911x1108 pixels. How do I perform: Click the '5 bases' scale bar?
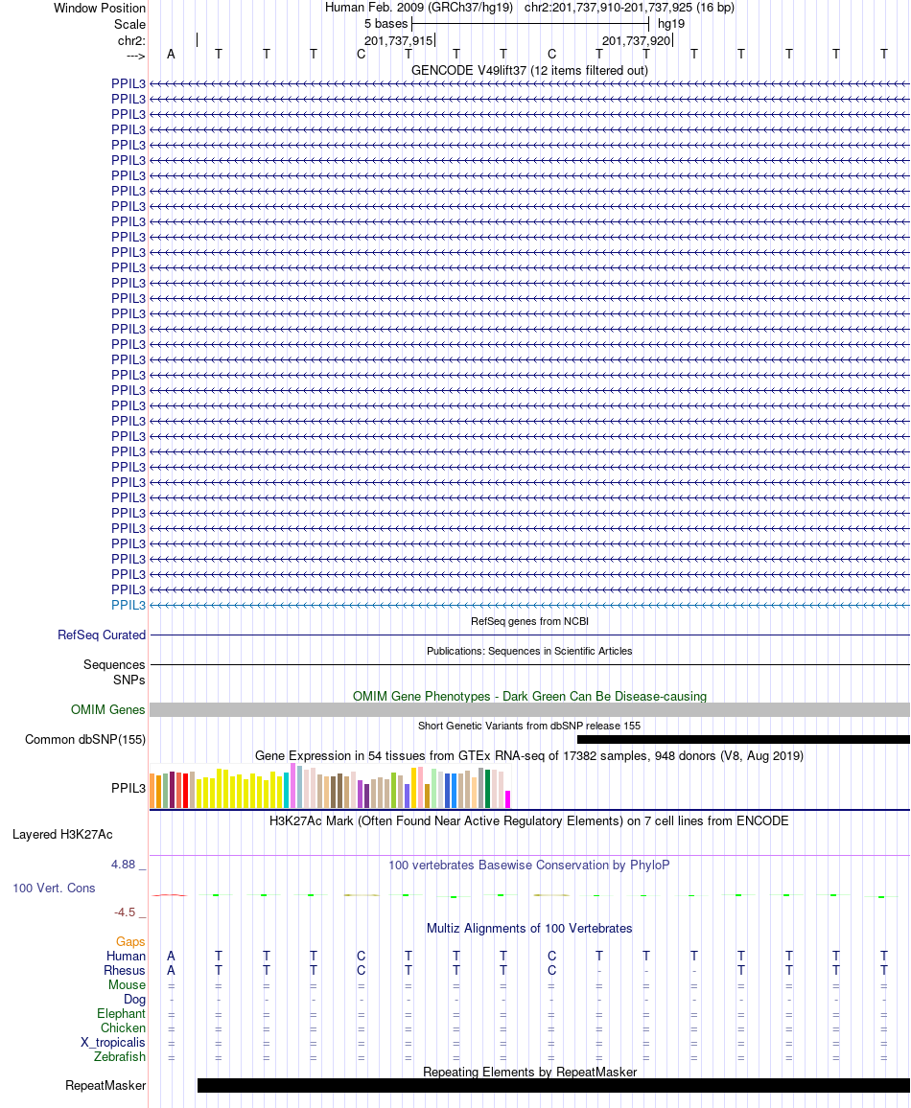[530, 24]
